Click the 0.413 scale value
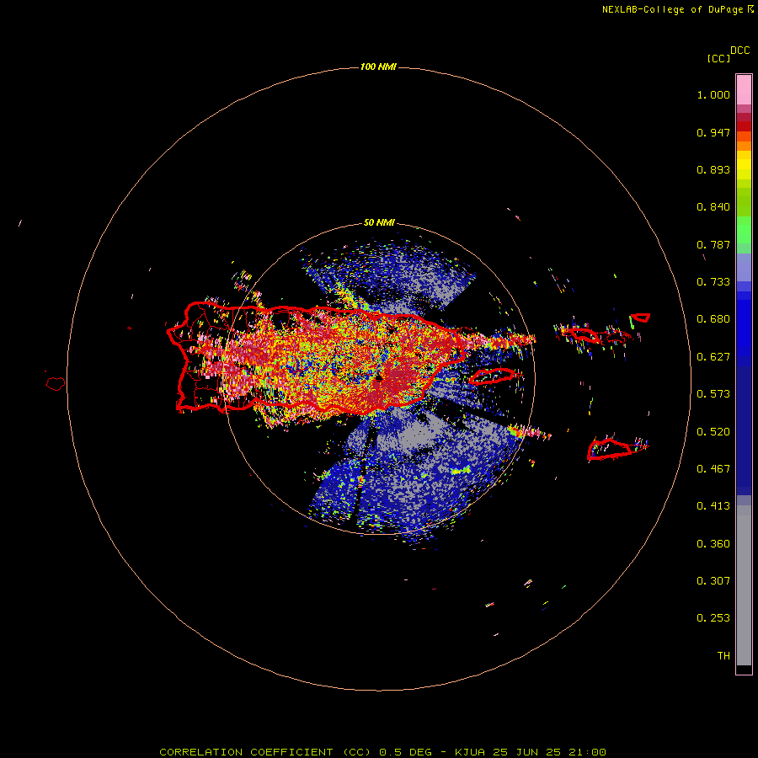758x758 pixels. tap(713, 506)
